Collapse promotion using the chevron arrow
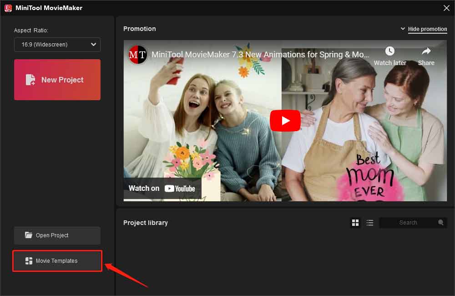The width and height of the screenshot is (455, 296). tap(403, 29)
